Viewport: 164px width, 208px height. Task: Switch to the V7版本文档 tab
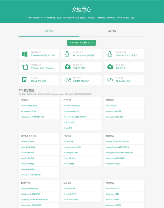click(x=49, y=31)
